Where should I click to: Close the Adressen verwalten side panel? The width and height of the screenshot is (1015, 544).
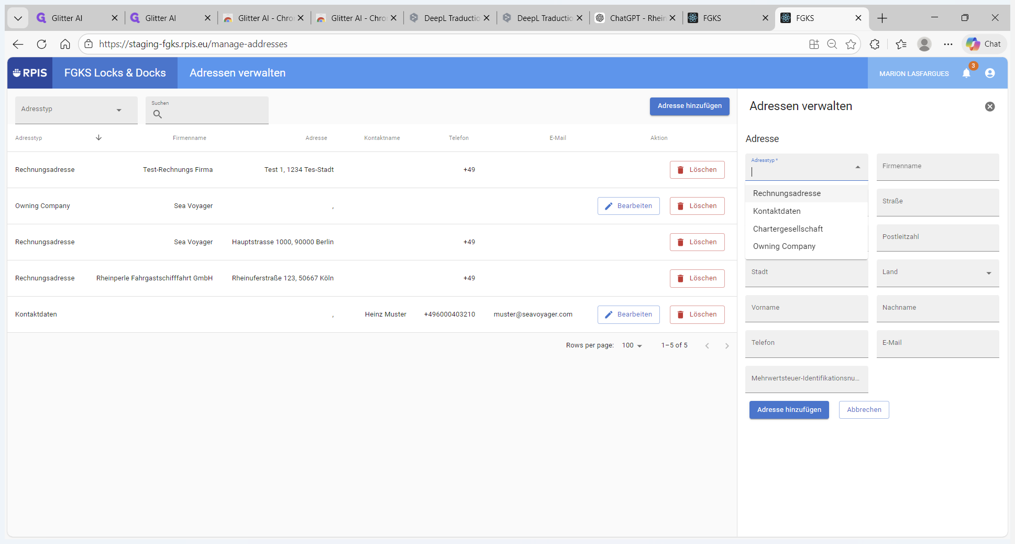990,106
